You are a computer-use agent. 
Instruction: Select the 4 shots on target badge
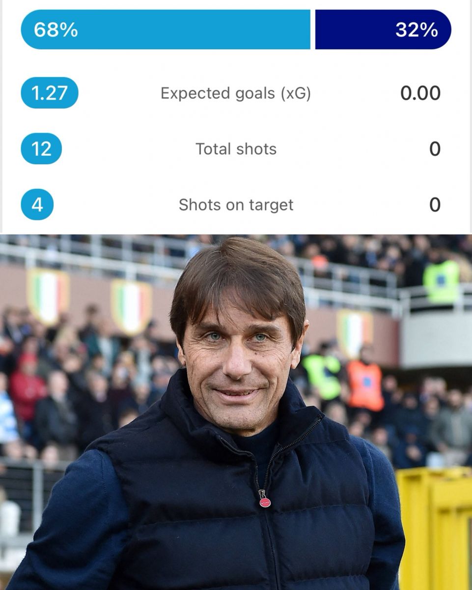[x=37, y=205]
